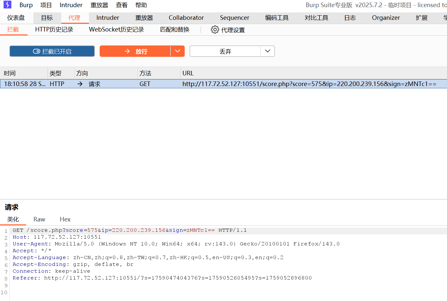Select the 美化 request view tab

pyautogui.click(x=13, y=219)
